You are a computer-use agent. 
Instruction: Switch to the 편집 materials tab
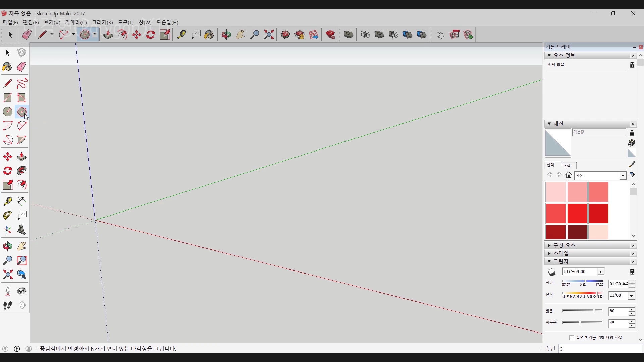pos(567,165)
